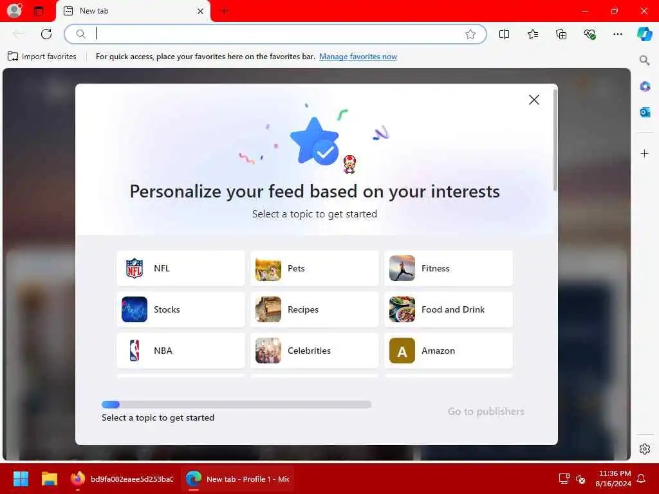This screenshot has height=494, width=659.
Task: Open Settings and more ellipsis menu
Action: tap(617, 35)
